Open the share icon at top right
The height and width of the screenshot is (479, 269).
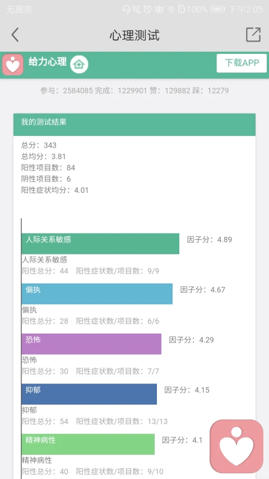pos(253,34)
